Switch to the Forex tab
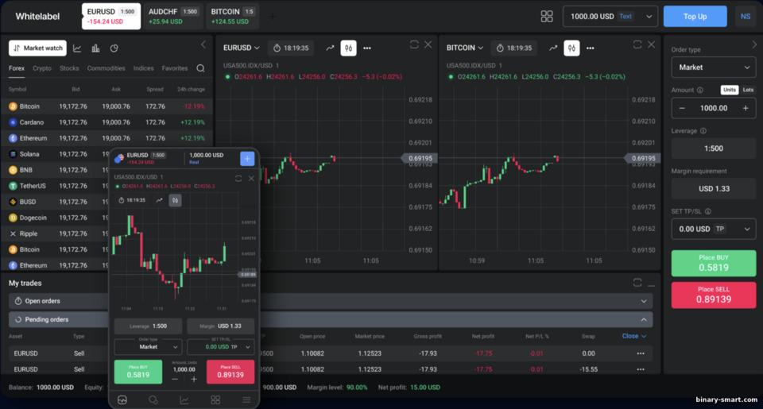This screenshot has height=409, width=763. [17, 68]
